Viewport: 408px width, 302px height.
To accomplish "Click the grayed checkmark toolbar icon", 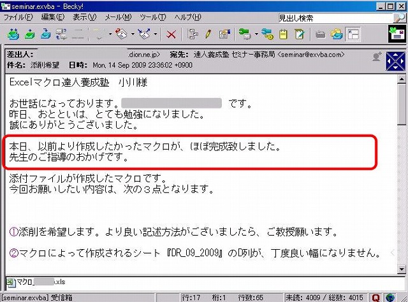I will (x=99, y=34).
